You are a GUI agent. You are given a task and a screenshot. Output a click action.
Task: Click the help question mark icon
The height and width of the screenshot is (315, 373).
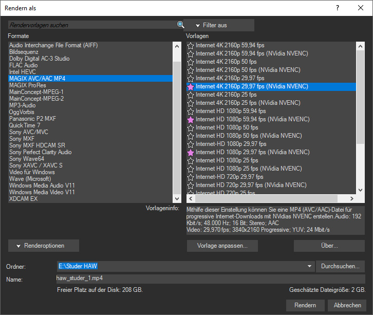pyautogui.click(x=338, y=8)
